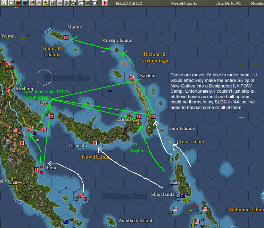The image size is (264, 228).
Task: Open the weather cloud icon
Action: pos(94,3)
